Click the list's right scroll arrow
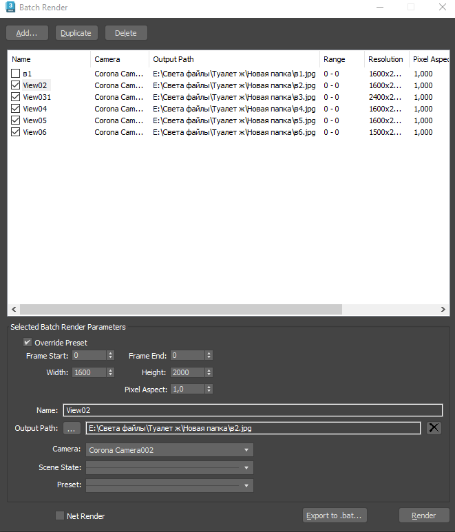This screenshot has height=532, width=455. 443,309
